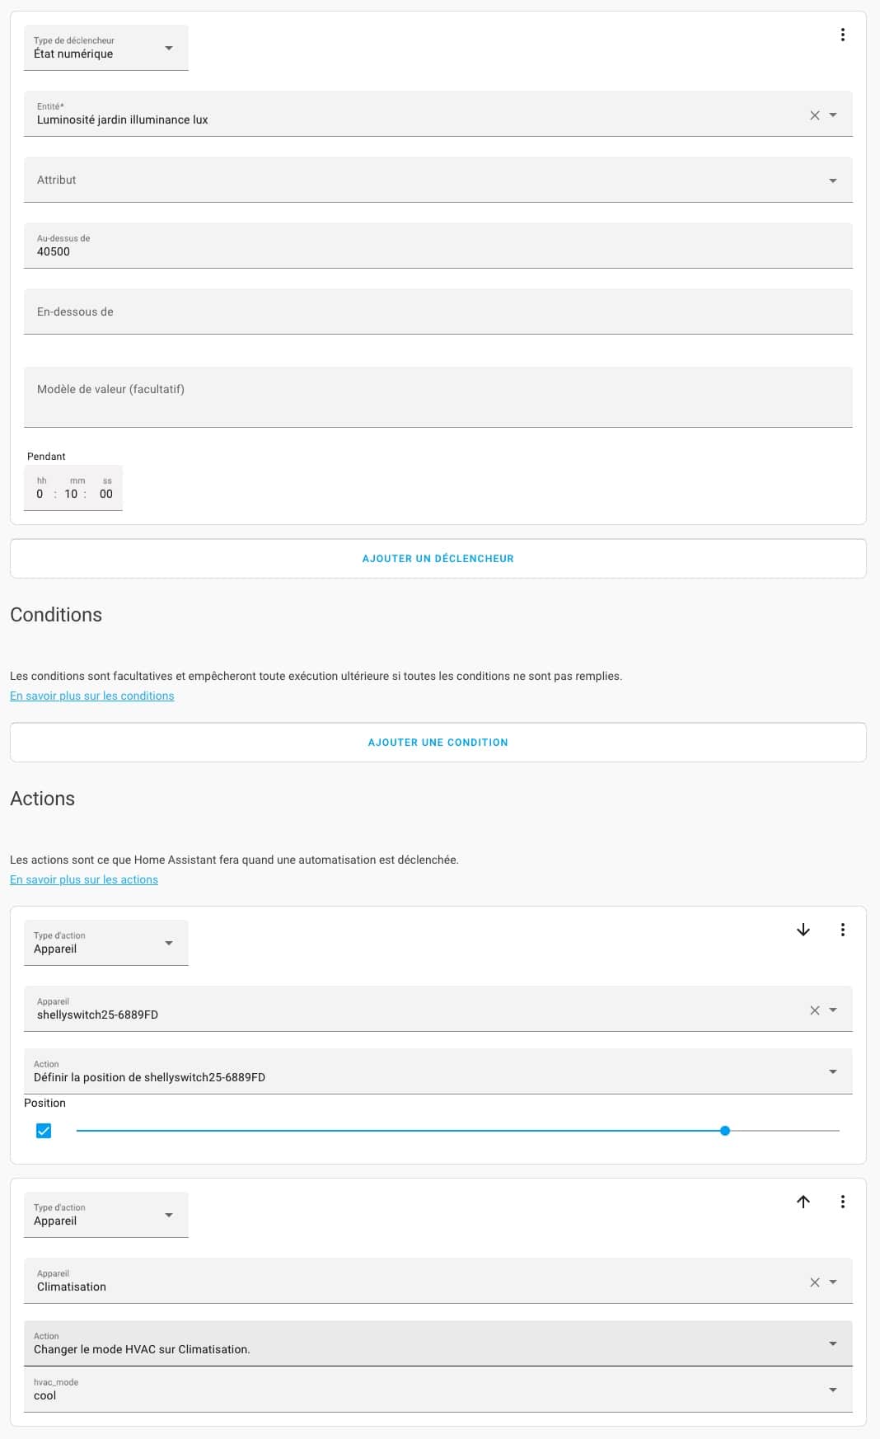Click Ajouter une condition button
Viewport: 880px width, 1439px height.
[x=438, y=743]
